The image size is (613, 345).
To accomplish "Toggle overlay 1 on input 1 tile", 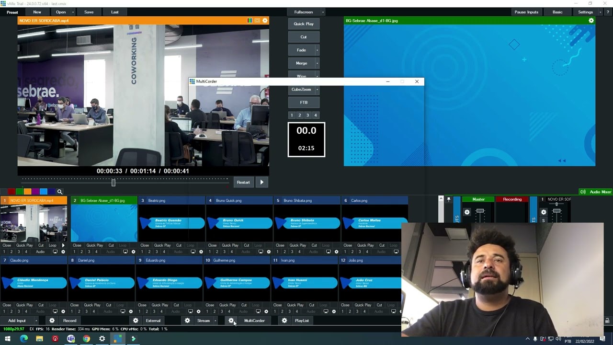I will click(4, 252).
